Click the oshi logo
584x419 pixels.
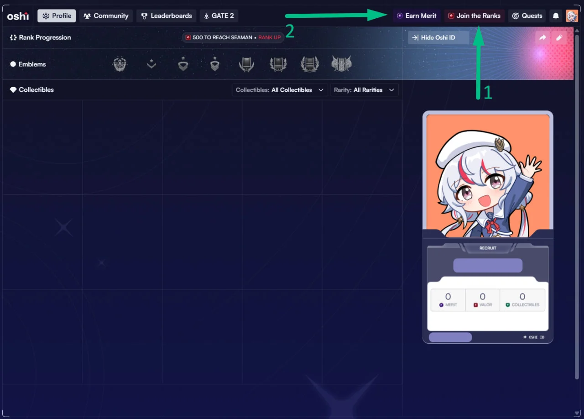pos(18,16)
